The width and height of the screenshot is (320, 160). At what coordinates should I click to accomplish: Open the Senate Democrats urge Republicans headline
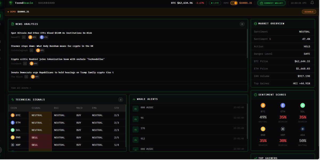tap(62, 72)
